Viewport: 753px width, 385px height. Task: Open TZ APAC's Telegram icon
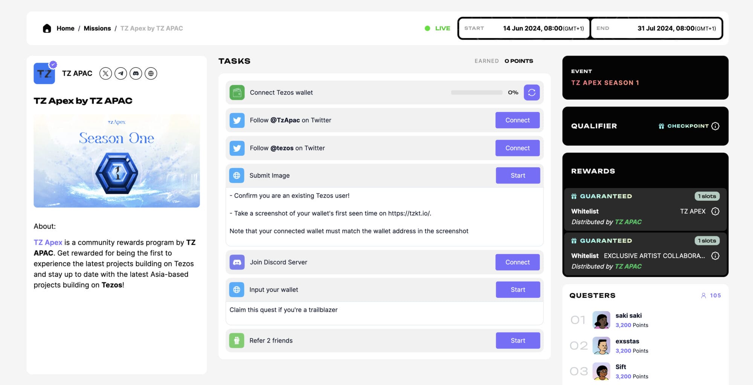point(120,73)
